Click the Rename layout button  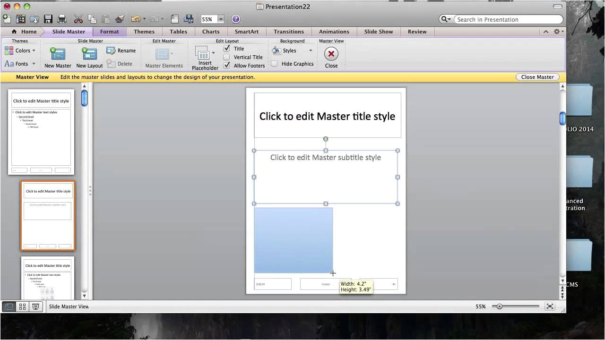click(121, 51)
